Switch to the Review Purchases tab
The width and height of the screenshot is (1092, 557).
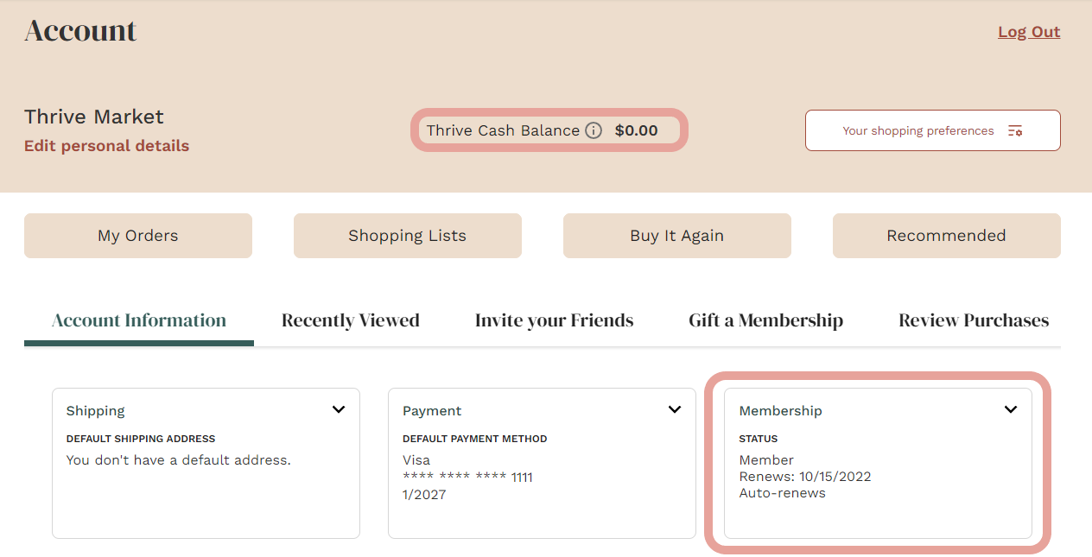[973, 320]
